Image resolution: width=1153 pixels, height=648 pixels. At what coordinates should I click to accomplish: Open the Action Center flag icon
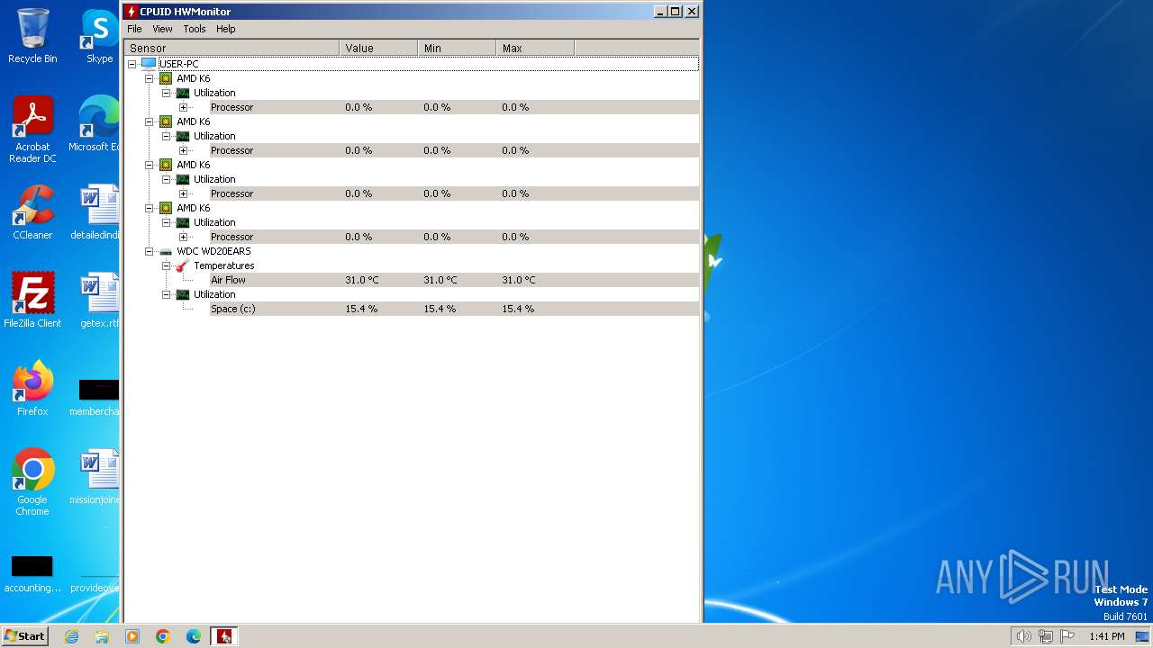(x=1068, y=636)
